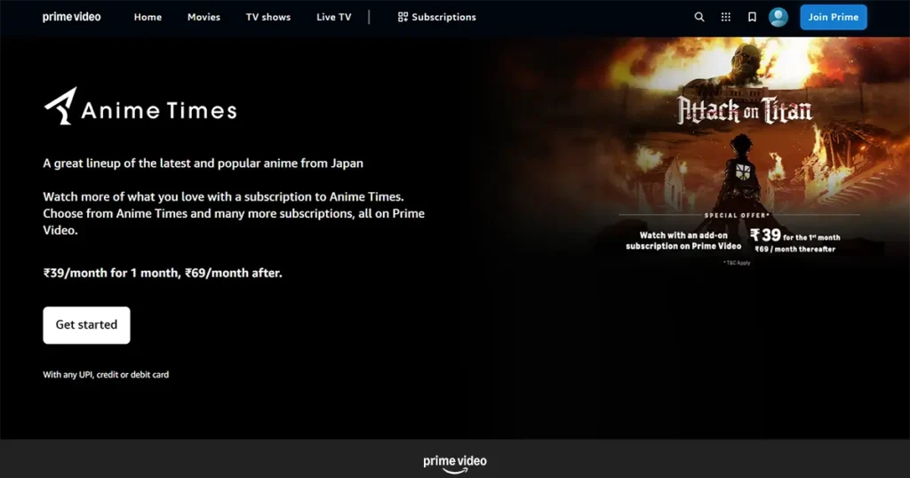This screenshot has width=910, height=478.
Task: Click "A great lineup of the latest" tagline
Action: pyautogui.click(x=204, y=163)
